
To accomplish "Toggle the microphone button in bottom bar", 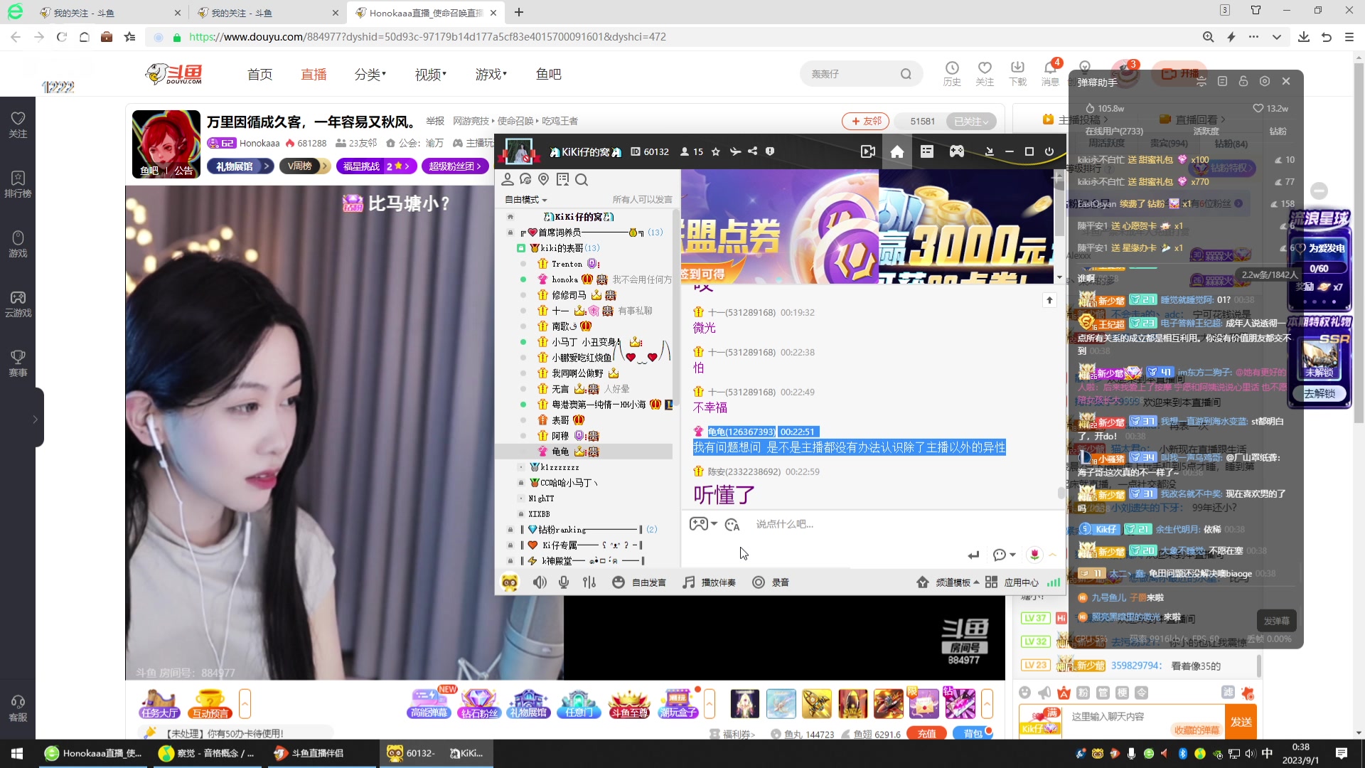I will point(564,582).
